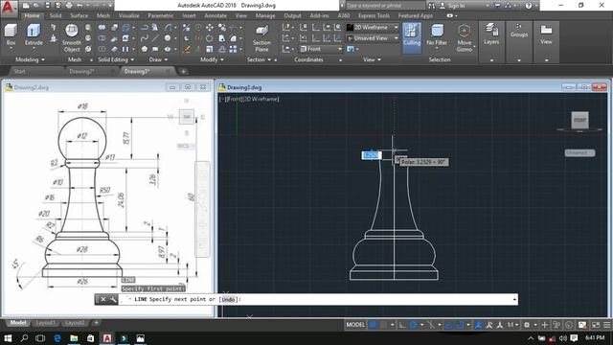Switch to the Start file tab
613x345 pixels.
click(19, 71)
